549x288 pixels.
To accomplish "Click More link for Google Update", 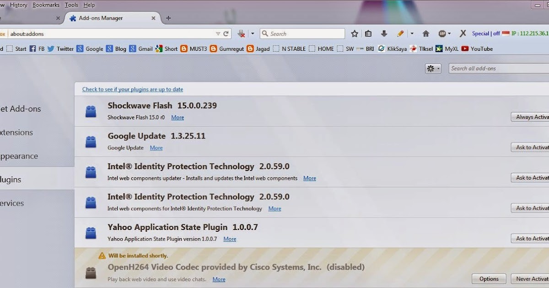I will click(156, 148).
